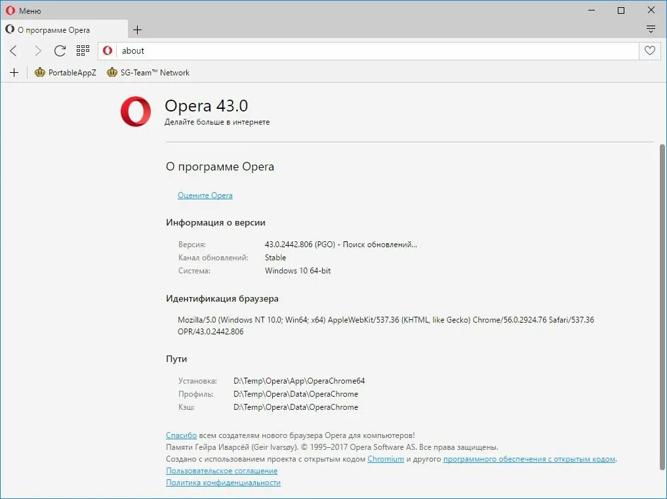Maximize the Opera window

click(621, 10)
